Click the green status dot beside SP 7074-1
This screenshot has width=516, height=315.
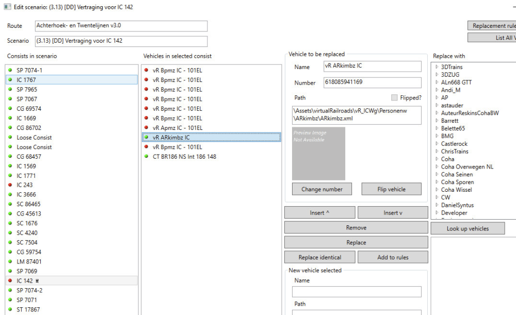coord(10,70)
